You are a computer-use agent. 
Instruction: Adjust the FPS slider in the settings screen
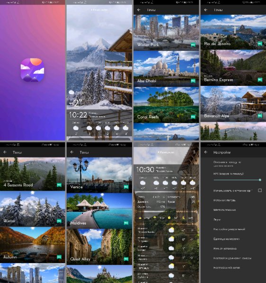[237, 180]
